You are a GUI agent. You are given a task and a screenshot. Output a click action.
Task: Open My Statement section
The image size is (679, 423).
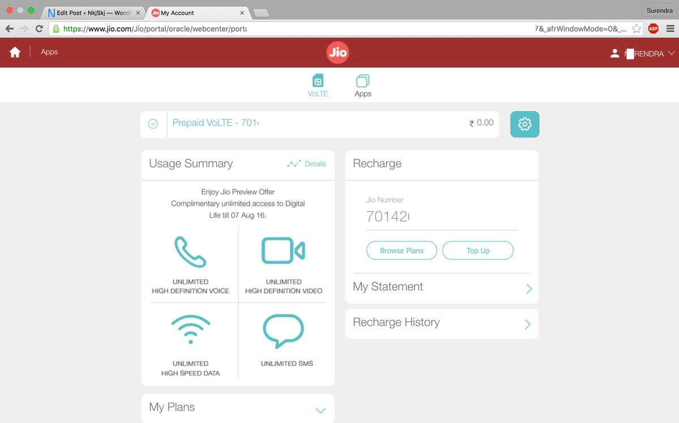click(x=441, y=287)
